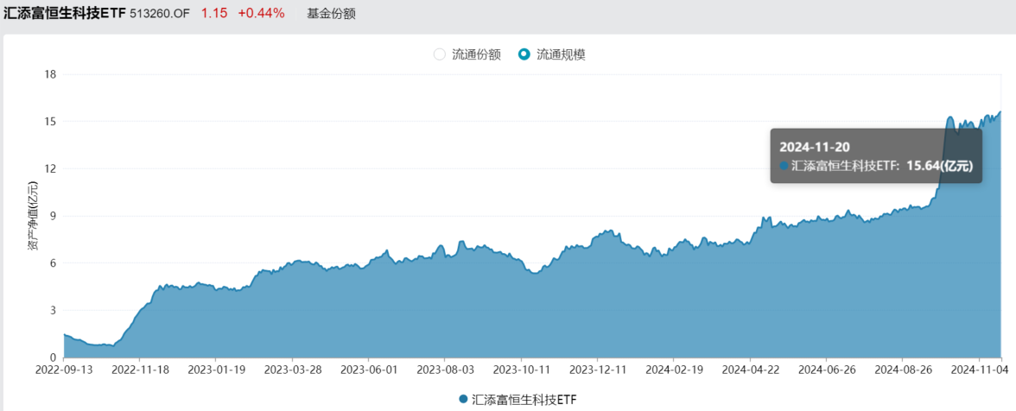Click the tooltip value 15.64(亿元)
Screen dimensions: 1016x411
click(x=940, y=166)
